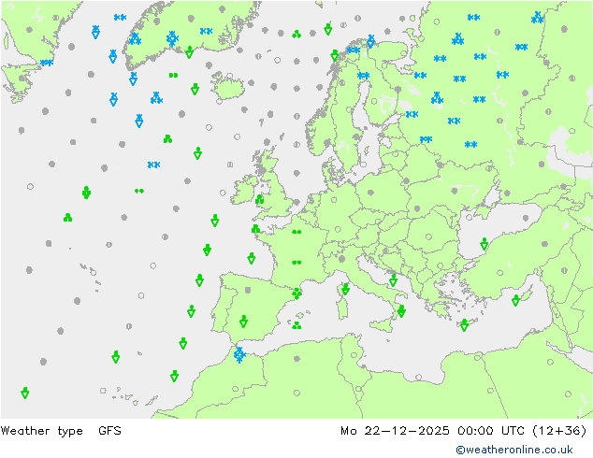Image resolution: width=593 pixels, height=458 pixels.
Task: Click the large blue snowflake over southern Greenland
Action: point(172,38)
